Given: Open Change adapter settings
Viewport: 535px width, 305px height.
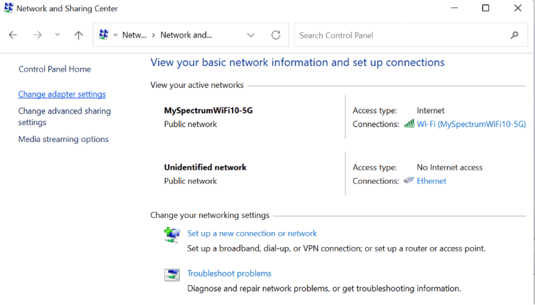Looking at the screenshot, I should (62, 94).
